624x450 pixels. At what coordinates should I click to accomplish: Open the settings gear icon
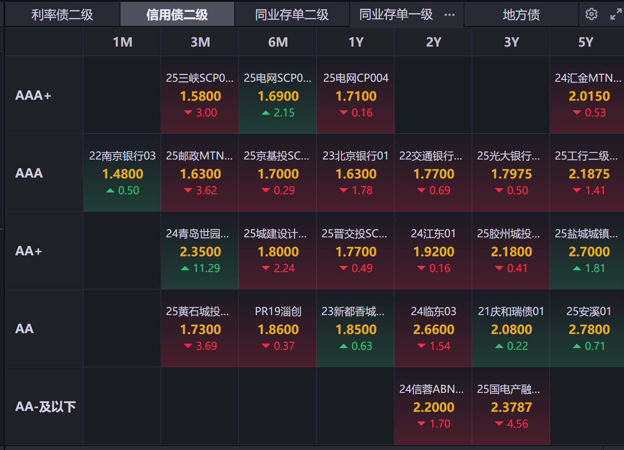click(591, 14)
